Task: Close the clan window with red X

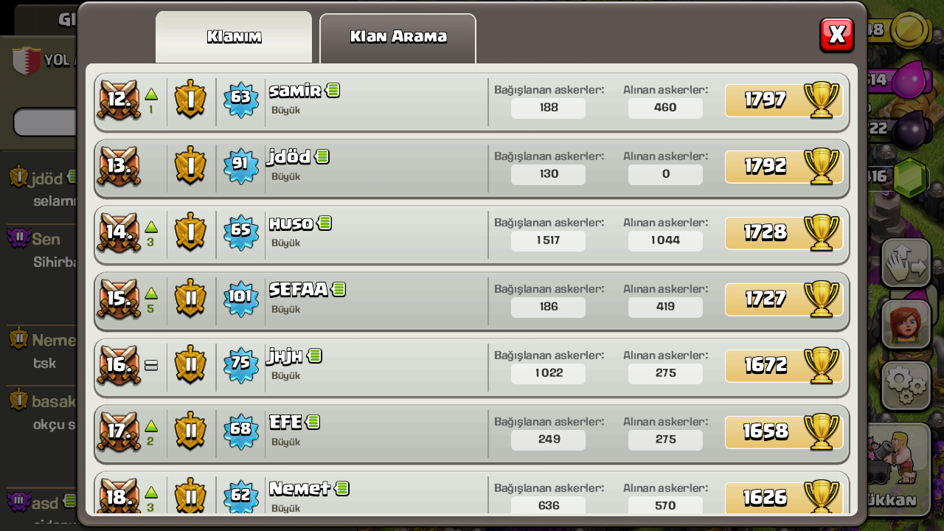Action: [837, 35]
